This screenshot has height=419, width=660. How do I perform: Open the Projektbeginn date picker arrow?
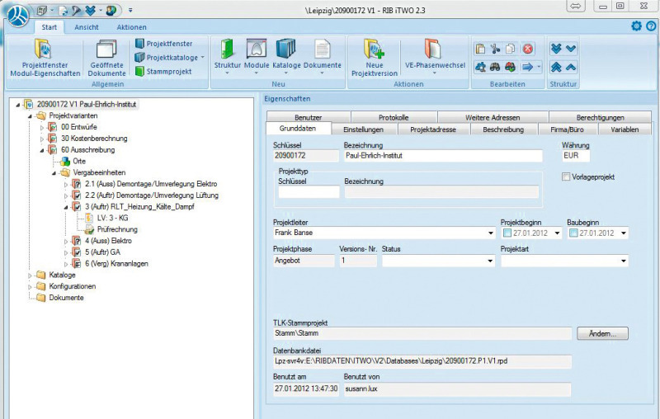click(x=558, y=233)
